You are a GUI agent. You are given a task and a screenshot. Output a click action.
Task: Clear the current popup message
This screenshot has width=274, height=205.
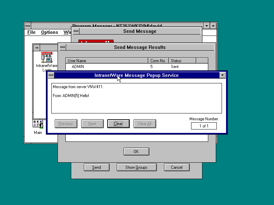point(119,124)
